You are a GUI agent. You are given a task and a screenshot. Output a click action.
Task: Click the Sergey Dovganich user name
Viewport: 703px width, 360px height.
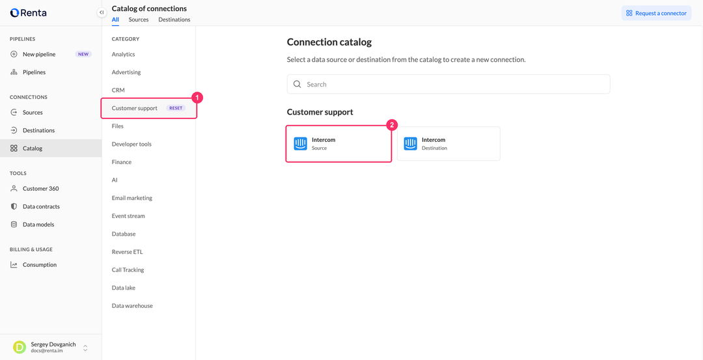(53, 344)
